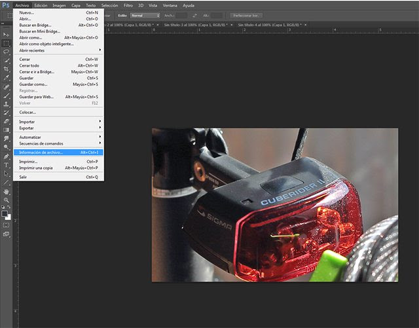Choose Guardar from Archivo menu

coord(58,78)
